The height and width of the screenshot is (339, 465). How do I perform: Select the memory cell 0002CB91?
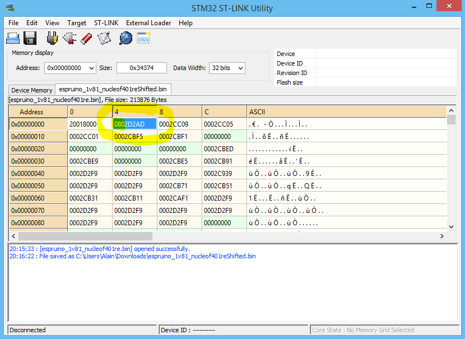pyautogui.click(x=224, y=161)
